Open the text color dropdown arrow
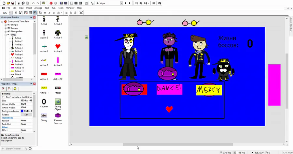The image size is (293, 154). tap(61, 13)
